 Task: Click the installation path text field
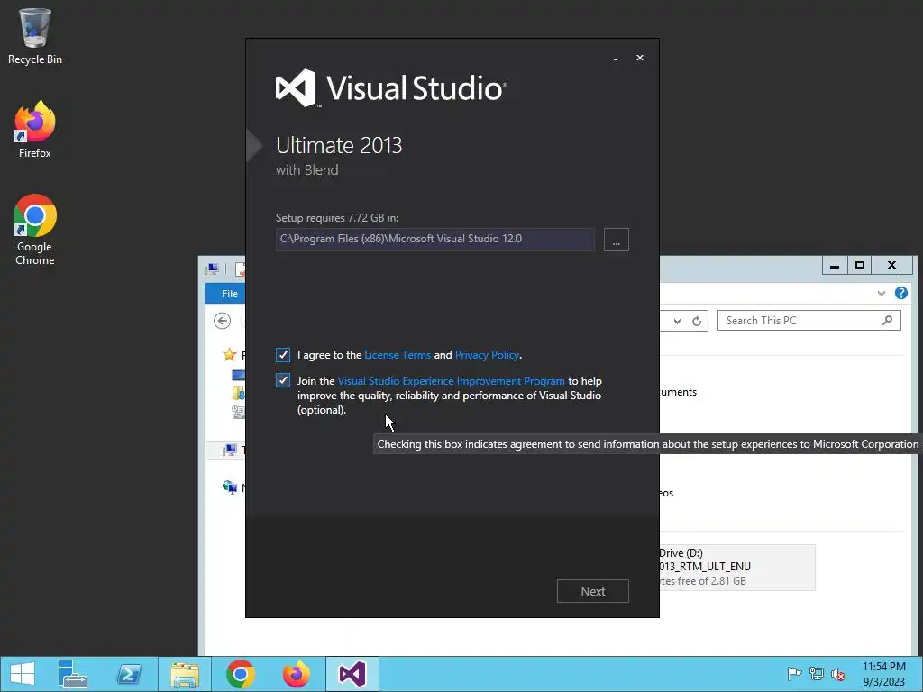[435, 240]
